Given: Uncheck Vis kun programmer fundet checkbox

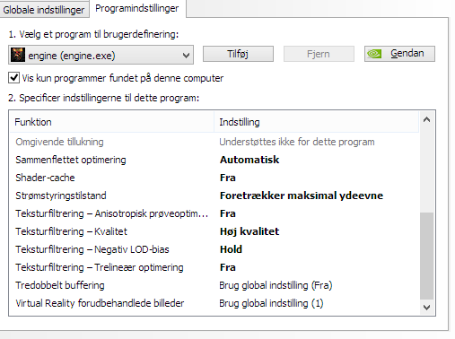Looking at the screenshot, I should [13, 78].
